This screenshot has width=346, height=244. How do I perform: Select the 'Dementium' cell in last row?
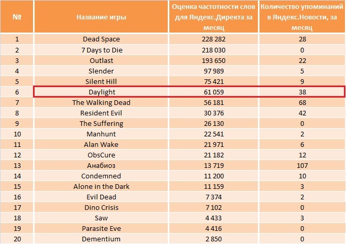(x=101, y=239)
